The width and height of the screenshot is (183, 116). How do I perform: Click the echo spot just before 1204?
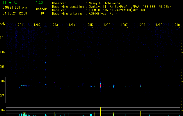pyautogui.click(x=68, y=86)
